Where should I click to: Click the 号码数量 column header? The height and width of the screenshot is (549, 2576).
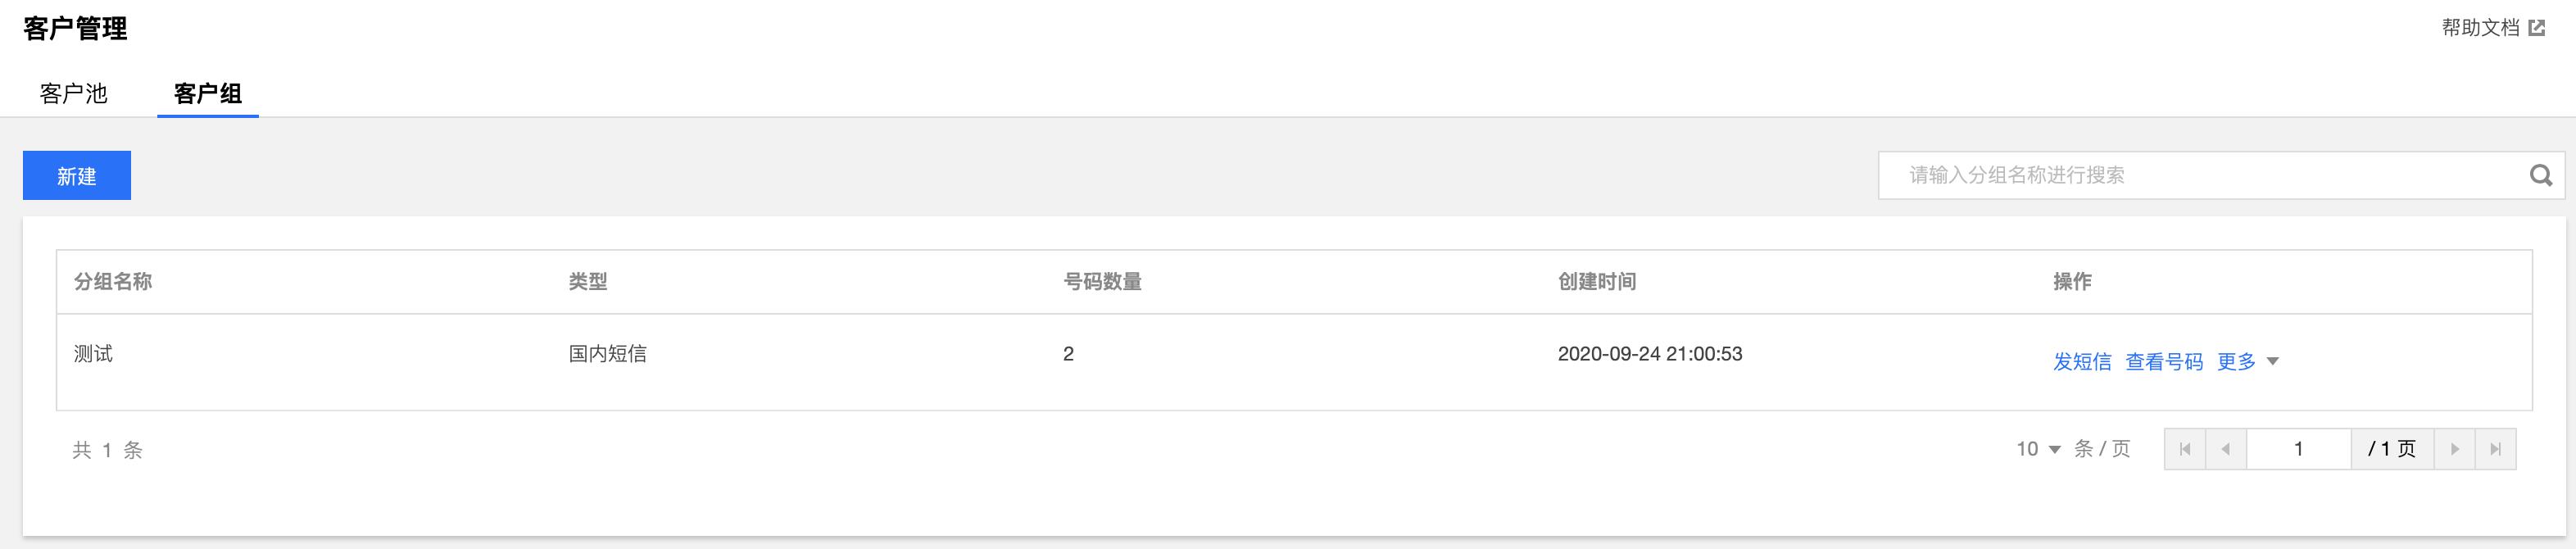(1102, 282)
